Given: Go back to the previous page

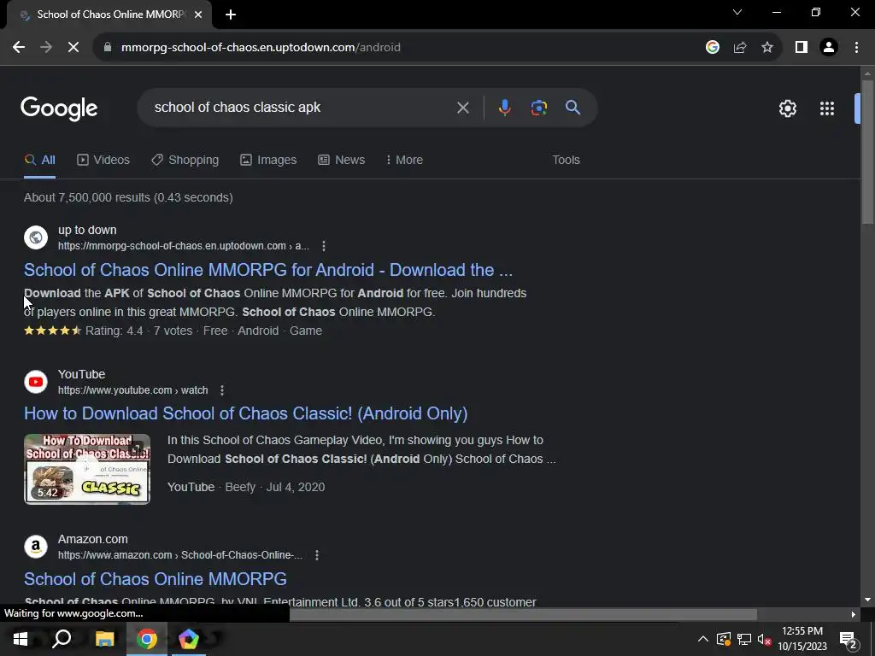Looking at the screenshot, I should pyautogui.click(x=19, y=48).
